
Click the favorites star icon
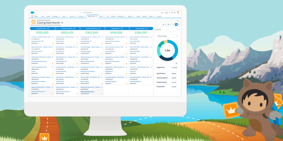[162, 13]
